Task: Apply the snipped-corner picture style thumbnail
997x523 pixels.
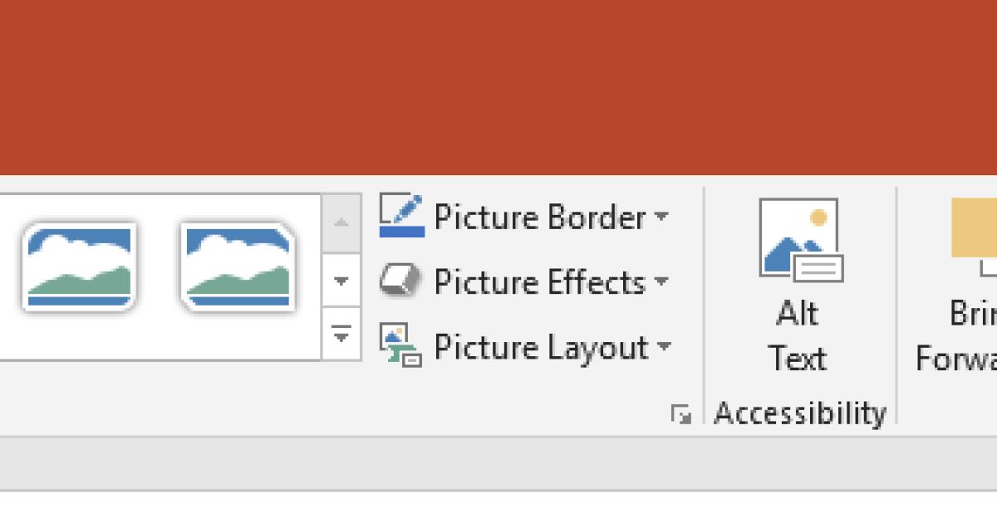Action: (x=238, y=266)
